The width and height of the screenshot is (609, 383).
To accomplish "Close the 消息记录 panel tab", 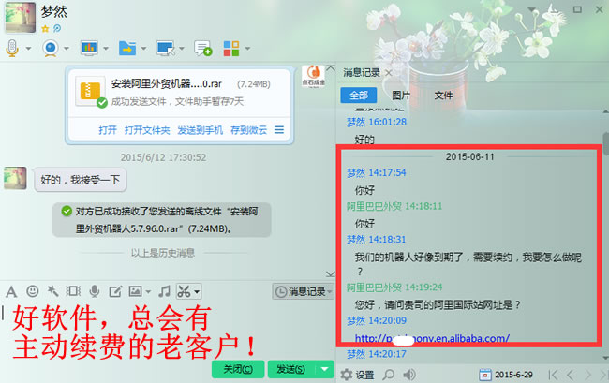I will [x=389, y=72].
